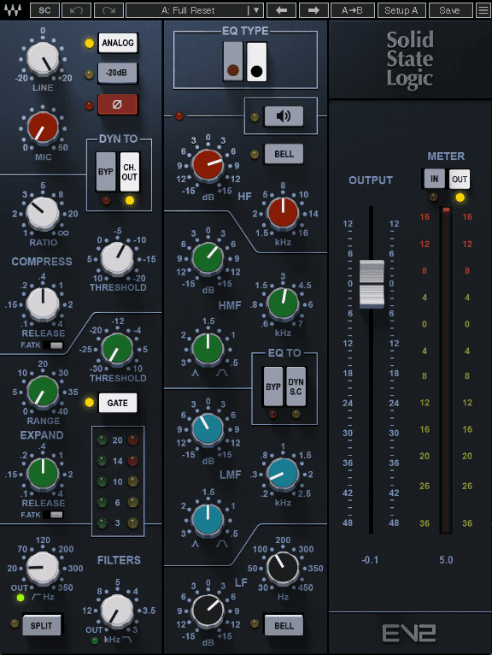This screenshot has width=492, height=655.
Task: Toggle the -20dB pad button
Action: point(118,73)
